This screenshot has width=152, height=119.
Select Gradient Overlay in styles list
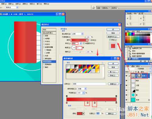pyautogui.click(x=49, y=61)
